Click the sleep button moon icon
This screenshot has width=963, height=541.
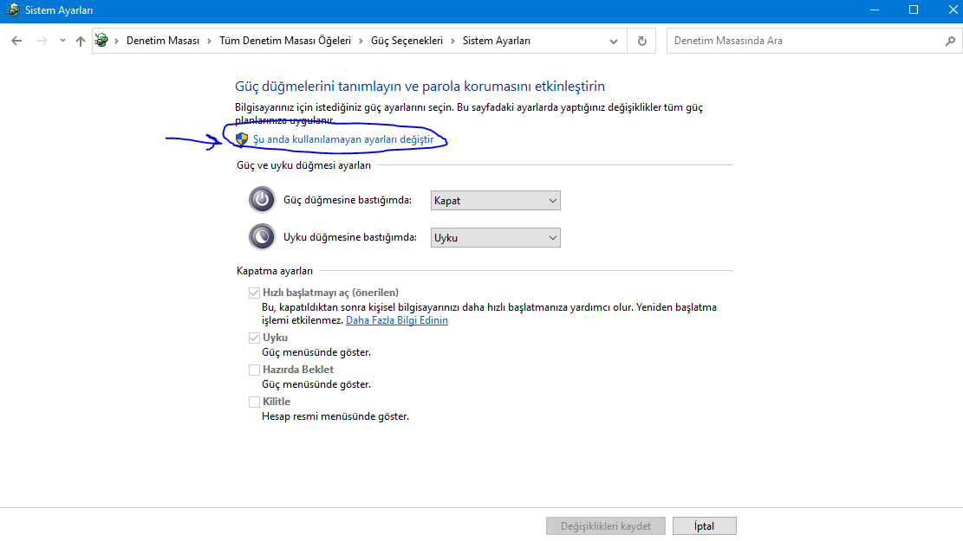click(x=262, y=237)
